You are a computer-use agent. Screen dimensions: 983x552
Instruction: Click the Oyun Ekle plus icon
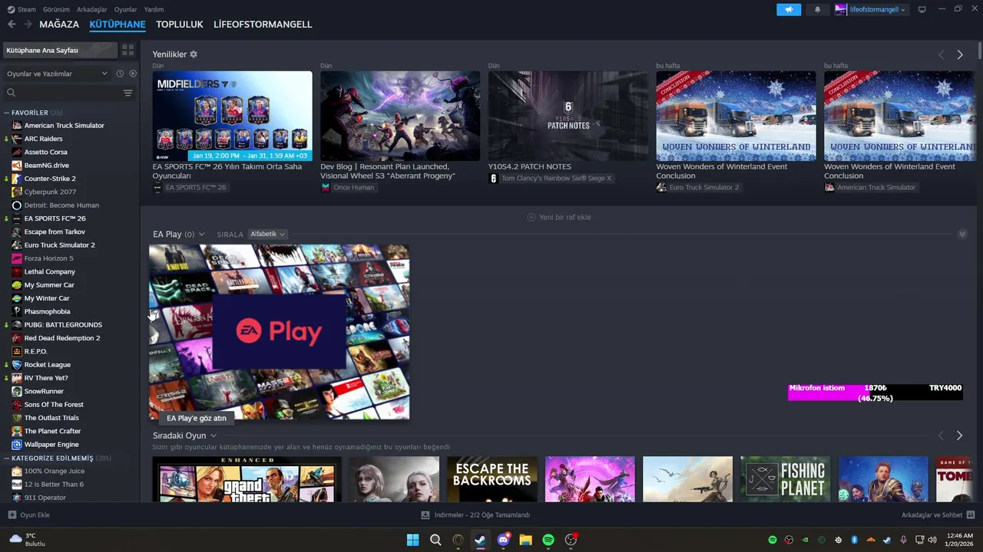tap(12, 515)
